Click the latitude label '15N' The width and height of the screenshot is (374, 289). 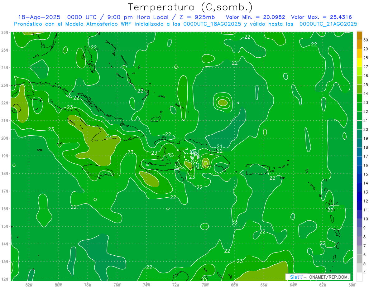(5, 226)
